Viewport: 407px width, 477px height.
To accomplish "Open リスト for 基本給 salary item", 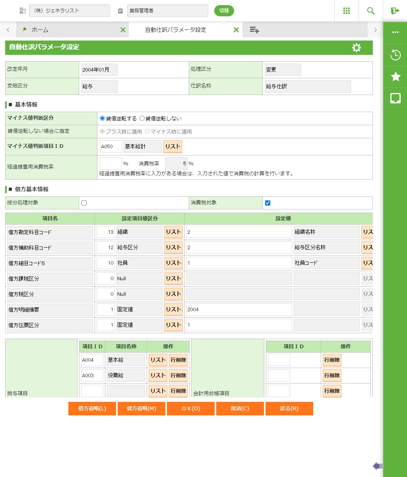I will 158,360.
